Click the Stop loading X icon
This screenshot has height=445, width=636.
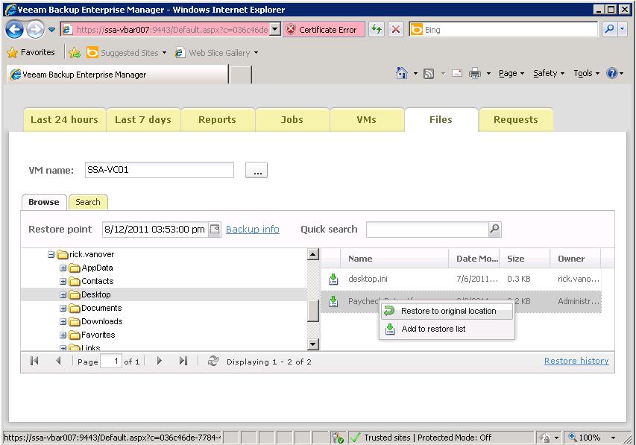click(395, 30)
